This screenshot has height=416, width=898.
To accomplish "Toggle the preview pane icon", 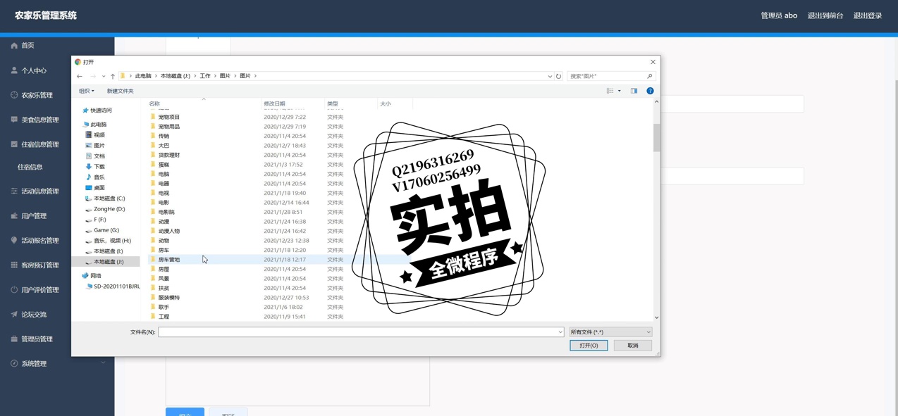I will pyautogui.click(x=634, y=91).
